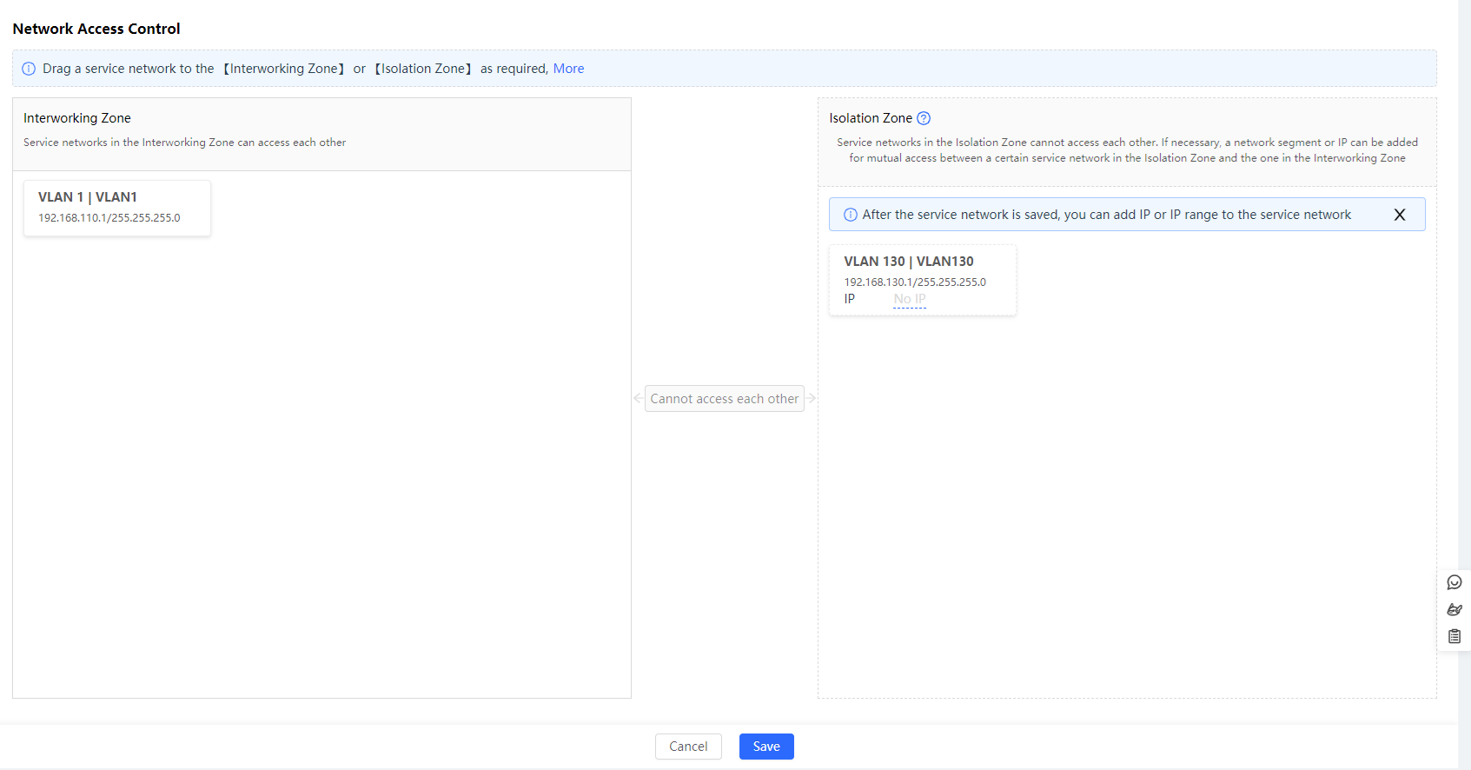Screen dimensions: 1471x770
Task: Click the left arrow beside 'Cannot access each other'
Action: pos(638,398)
